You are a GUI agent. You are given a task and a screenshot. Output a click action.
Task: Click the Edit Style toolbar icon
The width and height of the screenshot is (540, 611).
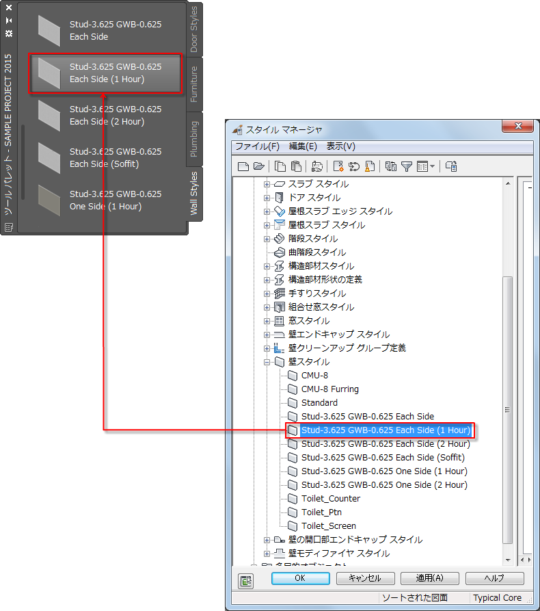317,166
